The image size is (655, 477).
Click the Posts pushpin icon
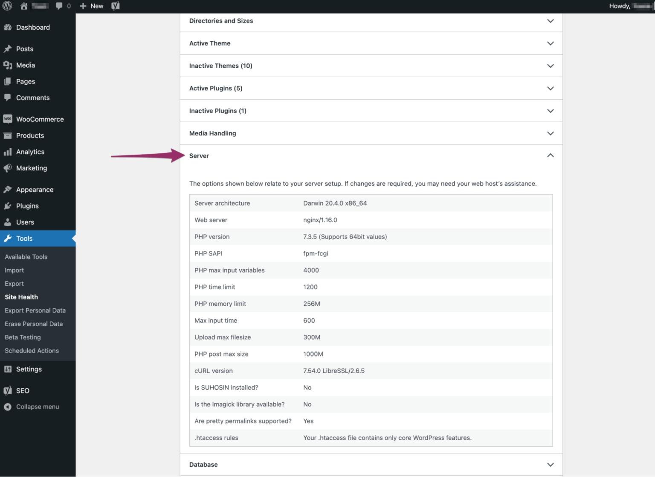point(7,49)
